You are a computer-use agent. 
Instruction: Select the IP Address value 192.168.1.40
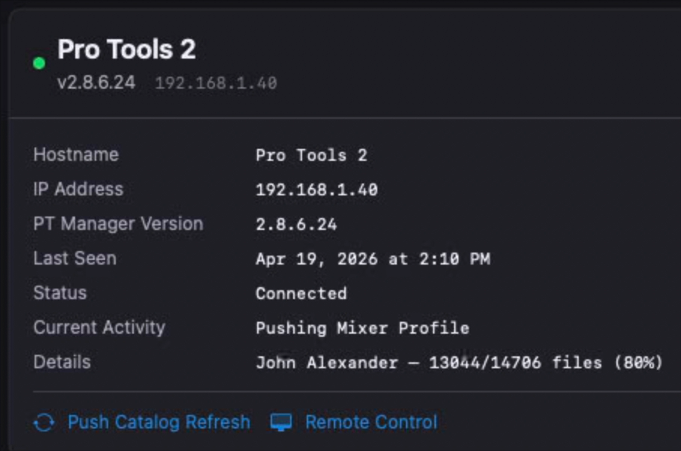pyautogui.click(x=316, y=190)
